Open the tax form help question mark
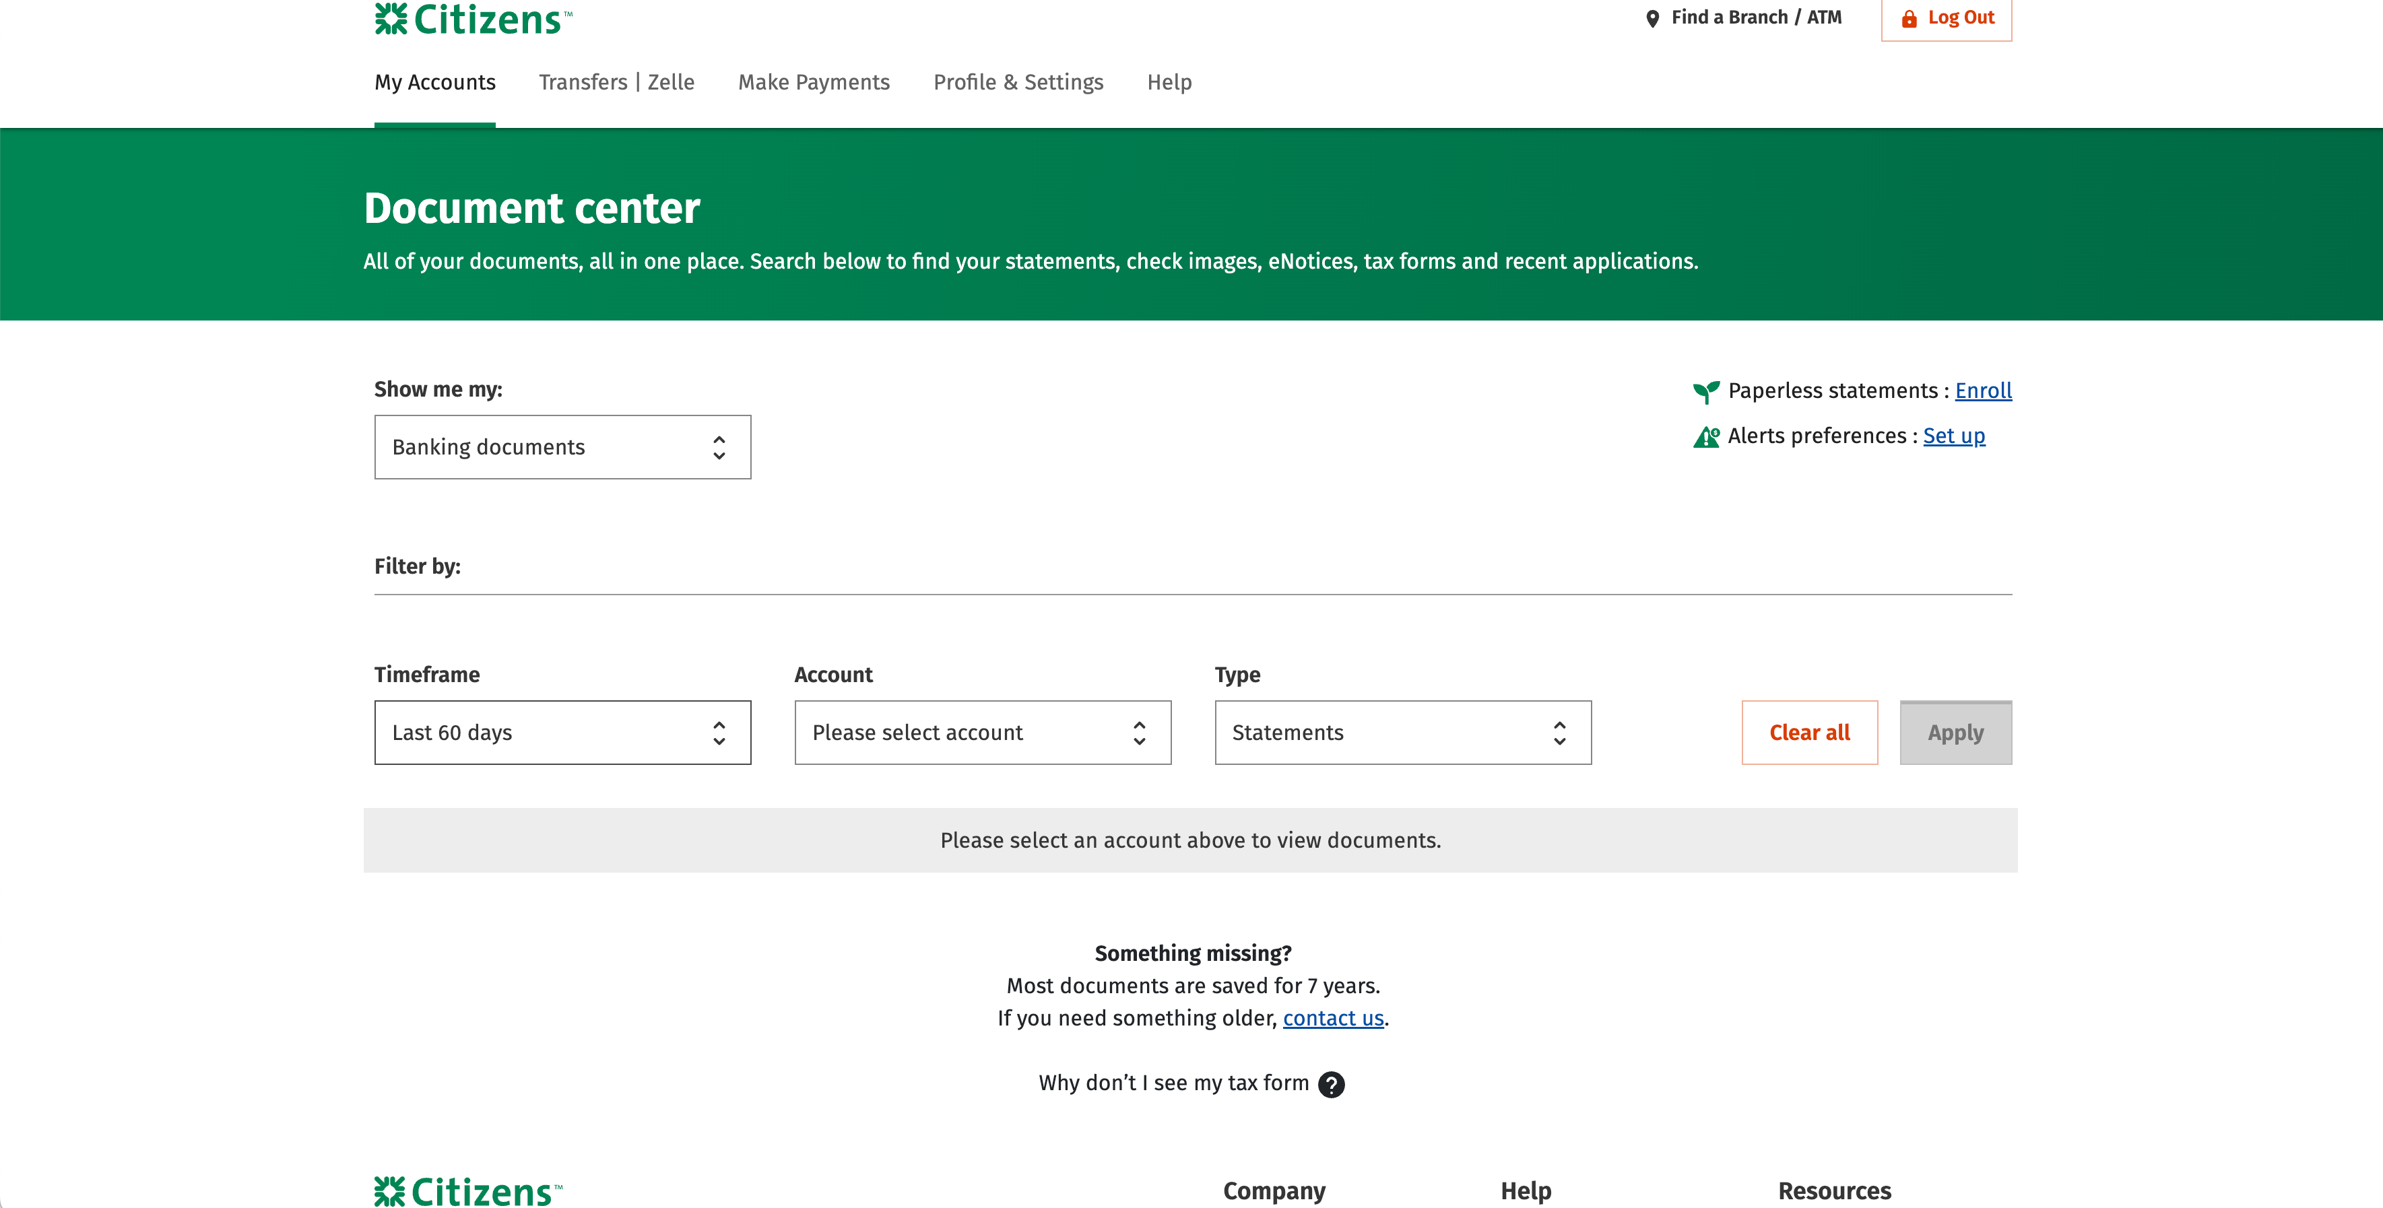 click(1331, 1084)
